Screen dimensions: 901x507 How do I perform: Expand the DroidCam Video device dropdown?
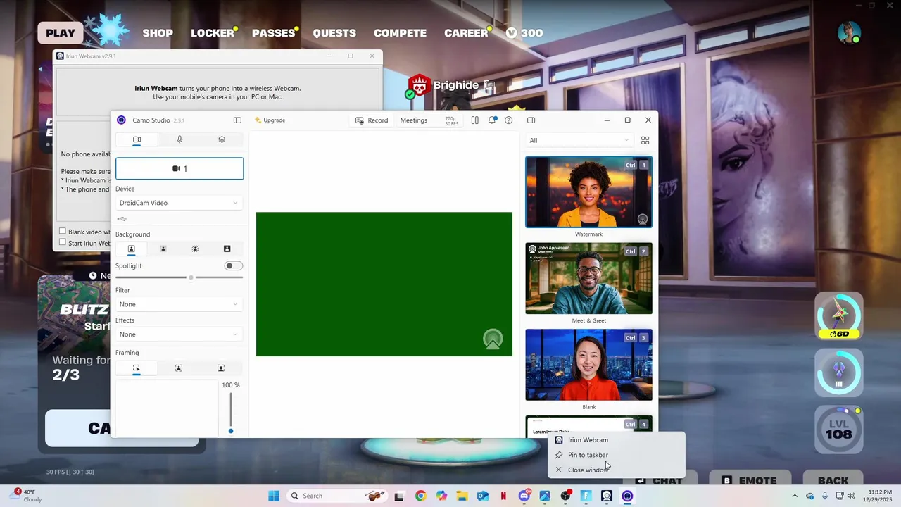179,203
